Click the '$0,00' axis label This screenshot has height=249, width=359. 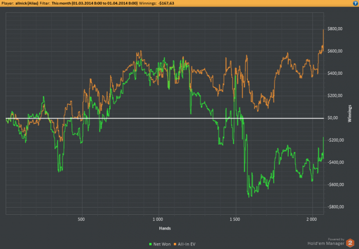[333, 118]
